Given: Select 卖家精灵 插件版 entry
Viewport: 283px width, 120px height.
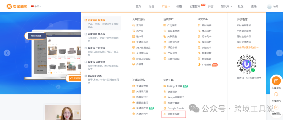Looking at the screenshot, I should click(x=102, y=37).
